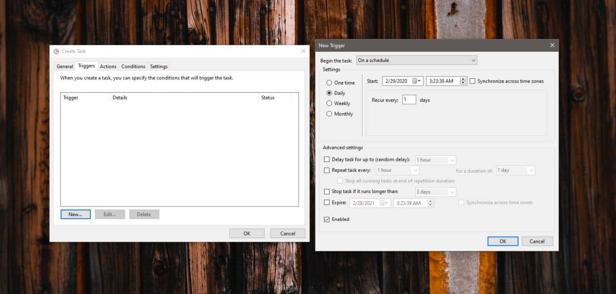Enable the Repeat task every checkbox
This screenshot has height=294, width=616.
coord(327,170)
